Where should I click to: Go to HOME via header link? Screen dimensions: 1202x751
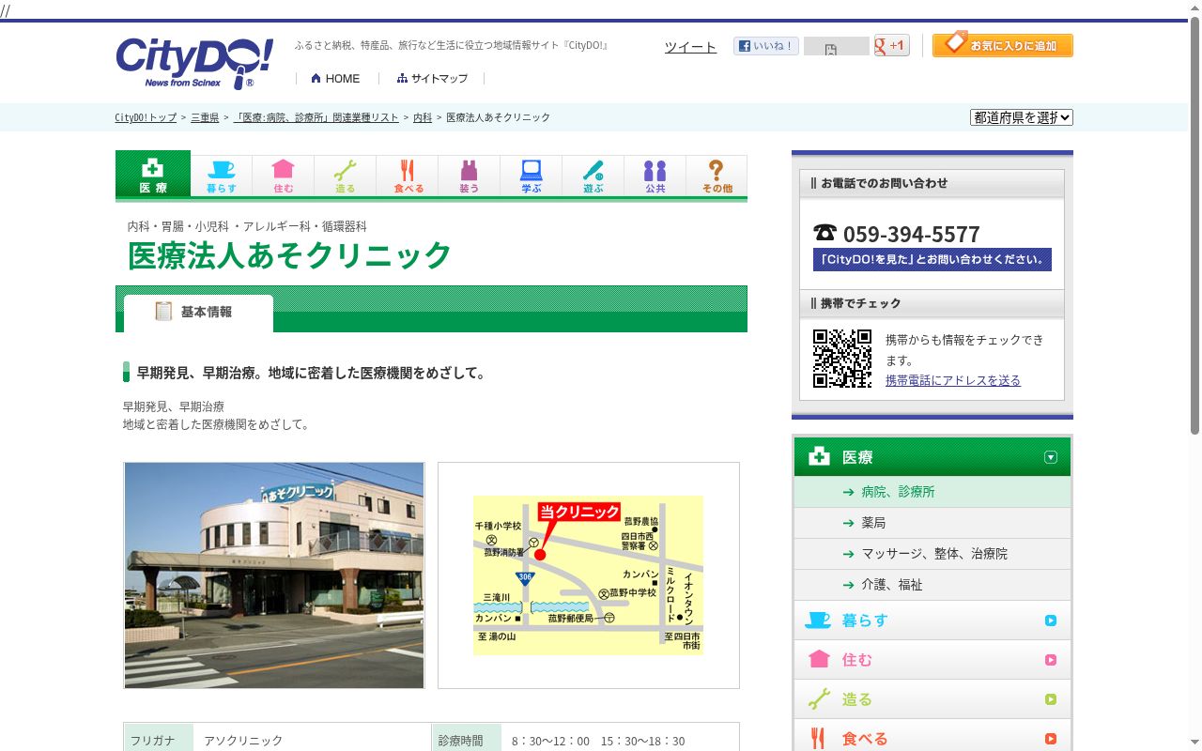click(x=335, y=78)
